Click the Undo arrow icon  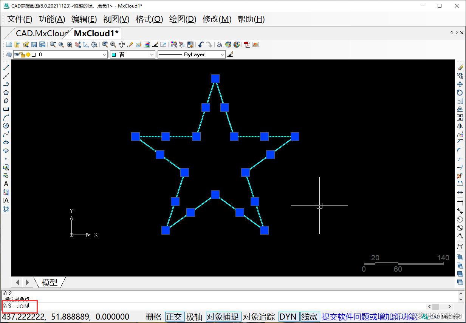pyautogui.click(x=201, y=45)
